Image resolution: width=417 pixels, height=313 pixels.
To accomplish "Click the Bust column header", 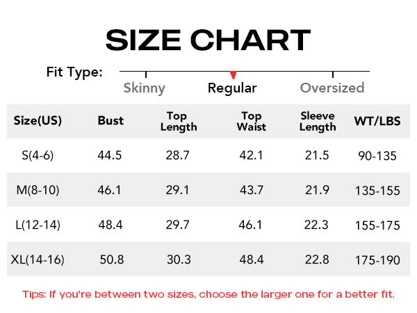I will (x=111, y=120).
